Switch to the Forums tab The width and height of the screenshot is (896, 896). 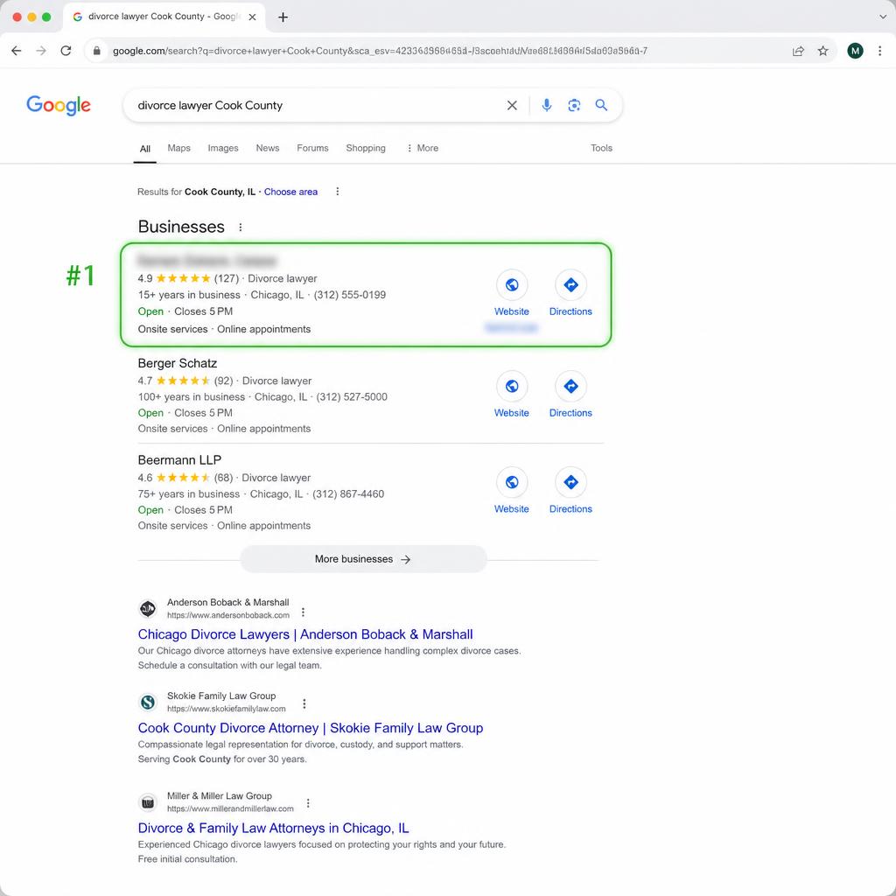tap(312, 148)
